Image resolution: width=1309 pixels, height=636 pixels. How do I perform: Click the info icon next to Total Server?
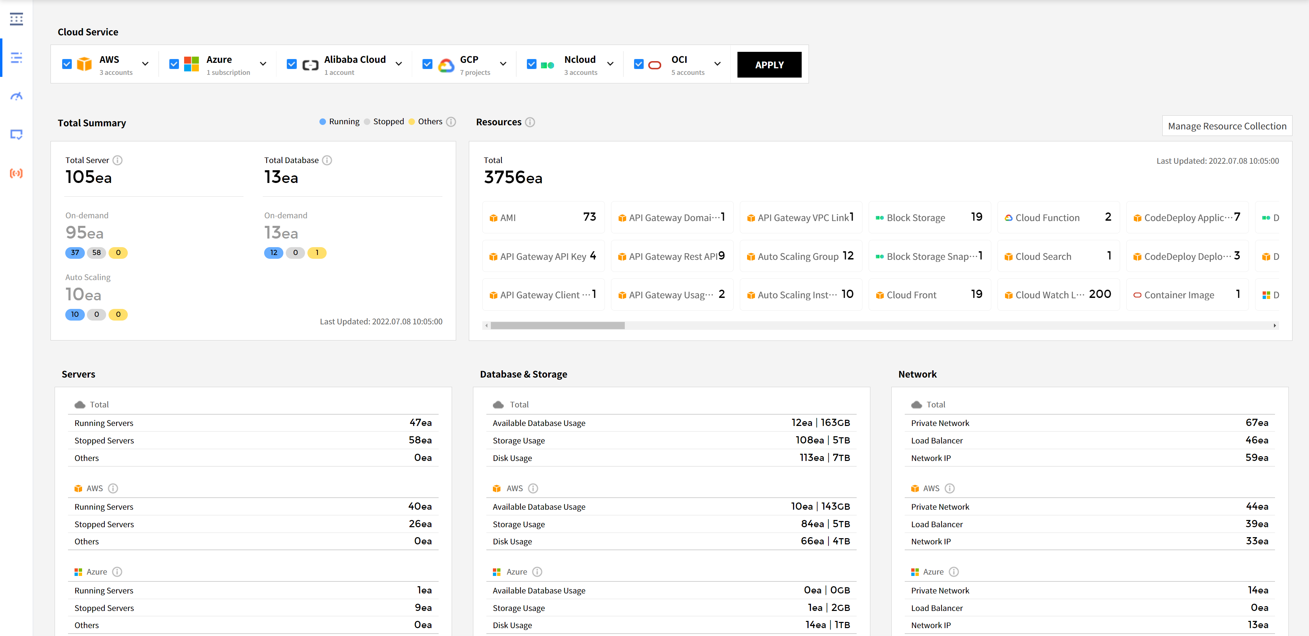tap(118, 160)
